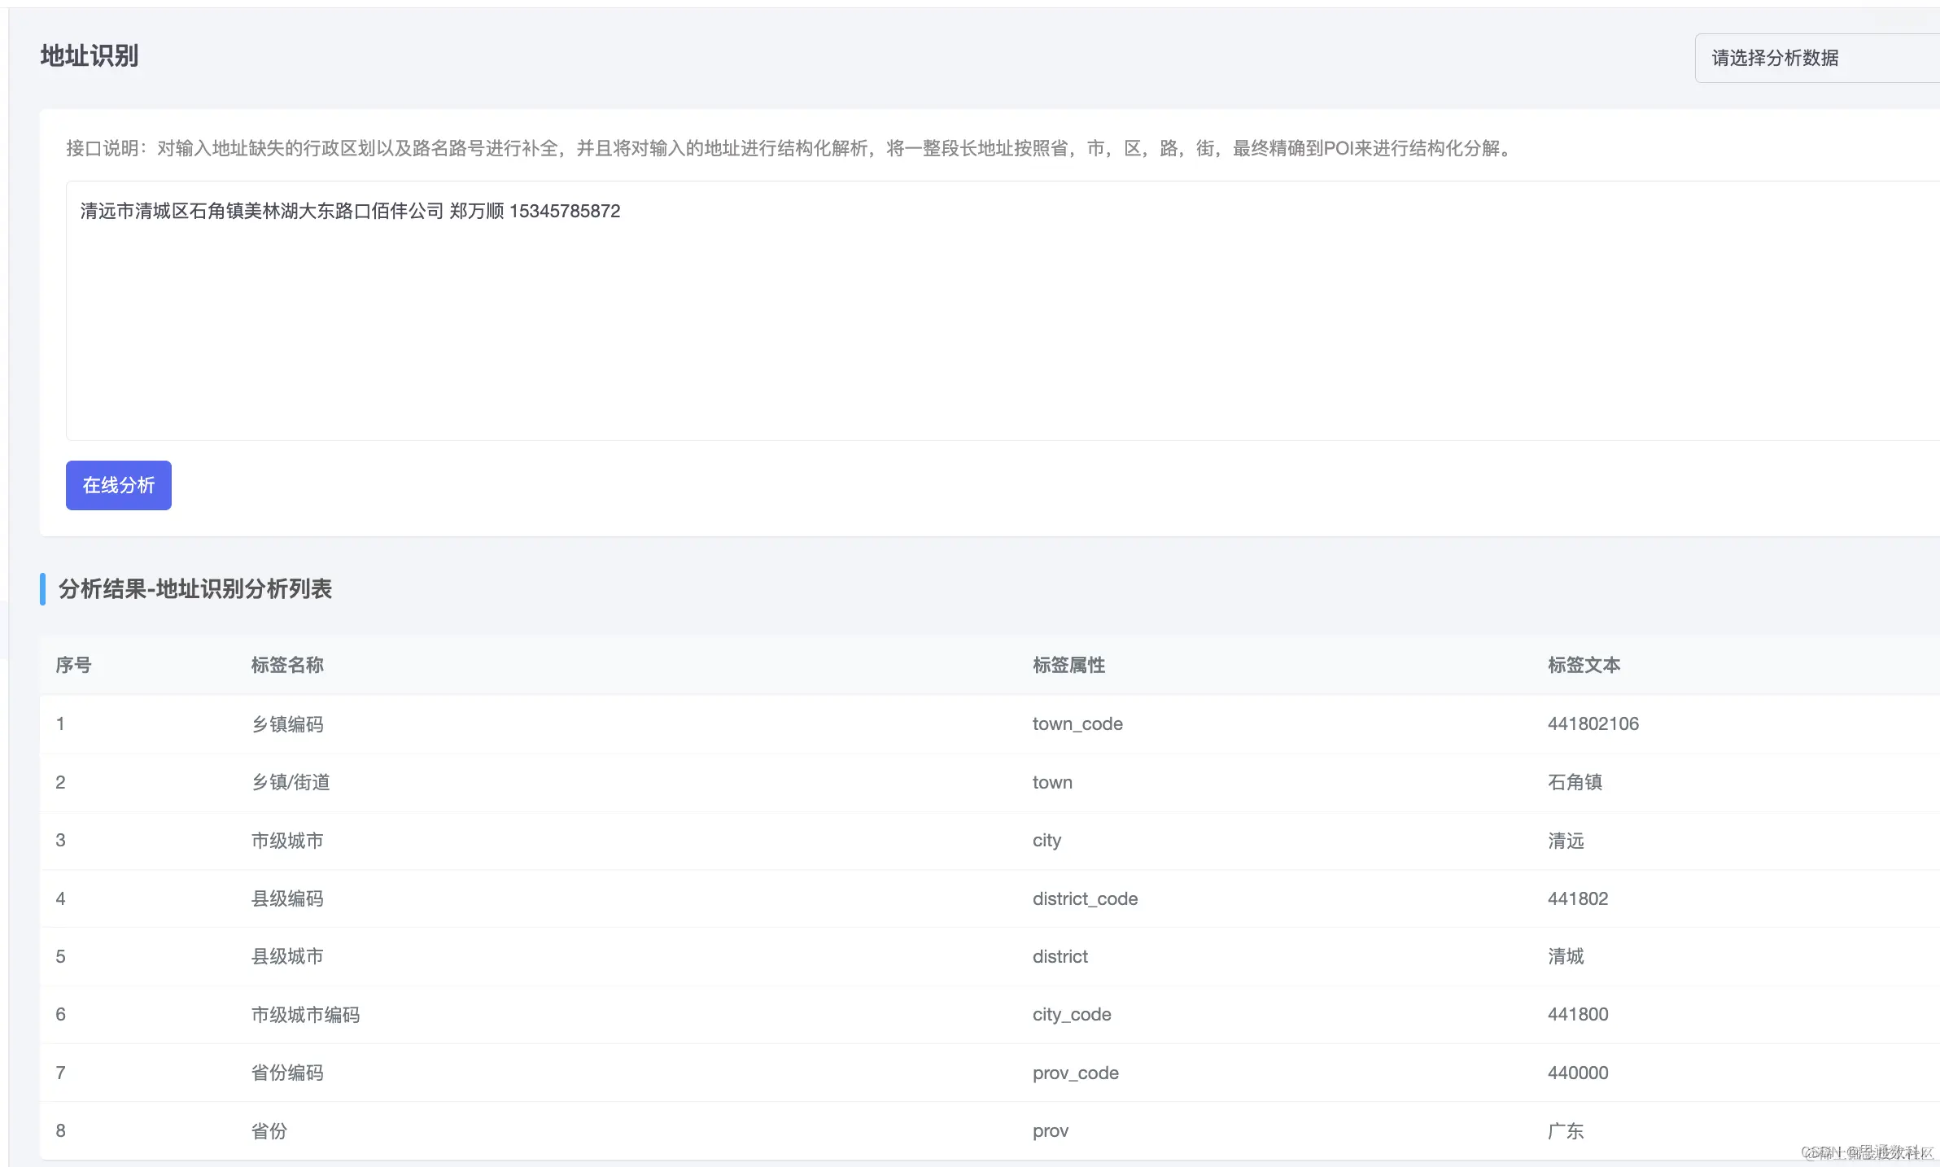Click the 广东 value cell
The width and height of the screenshot is (1940, 1167).
point(1566,1131)
